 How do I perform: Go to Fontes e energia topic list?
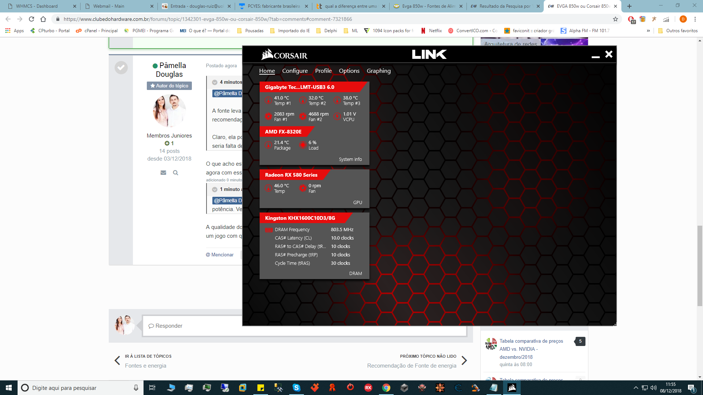pos(145,366)
